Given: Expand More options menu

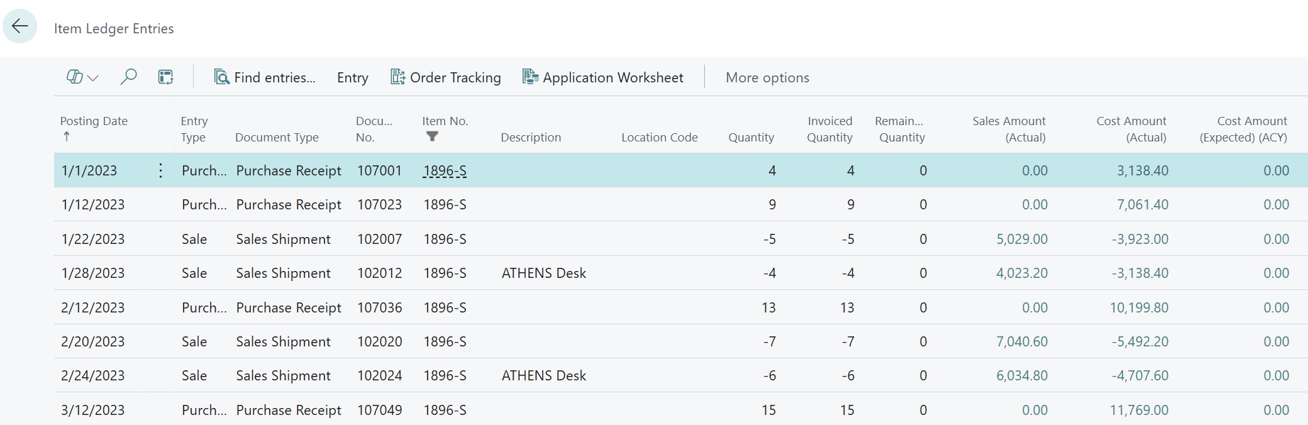Looking at the screenshot, I should coord(767,77).
